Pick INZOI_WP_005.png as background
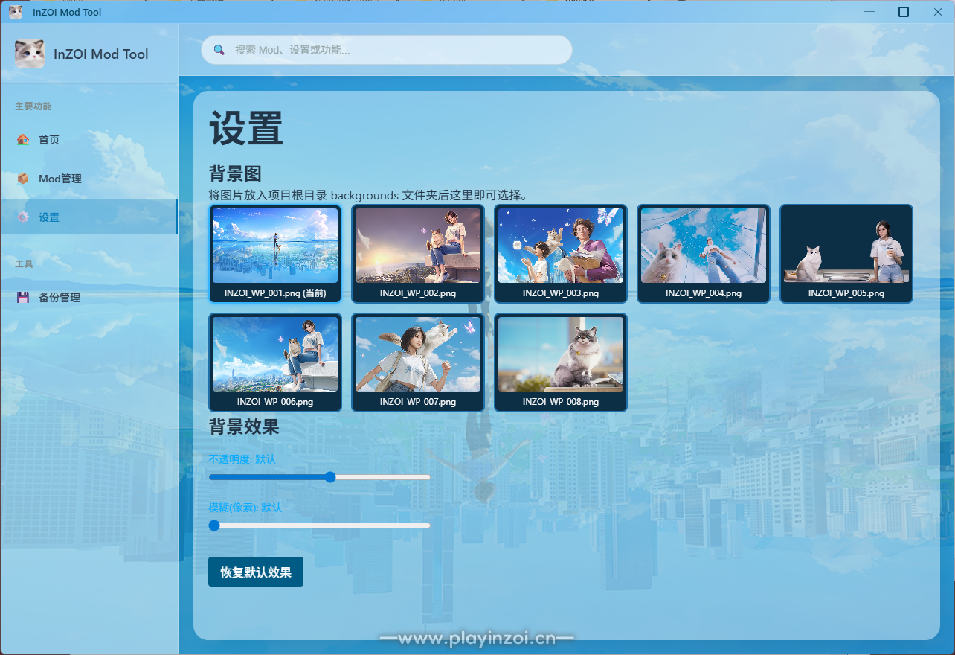The width and height of the screenshot is (955, 655). point(846,253)
